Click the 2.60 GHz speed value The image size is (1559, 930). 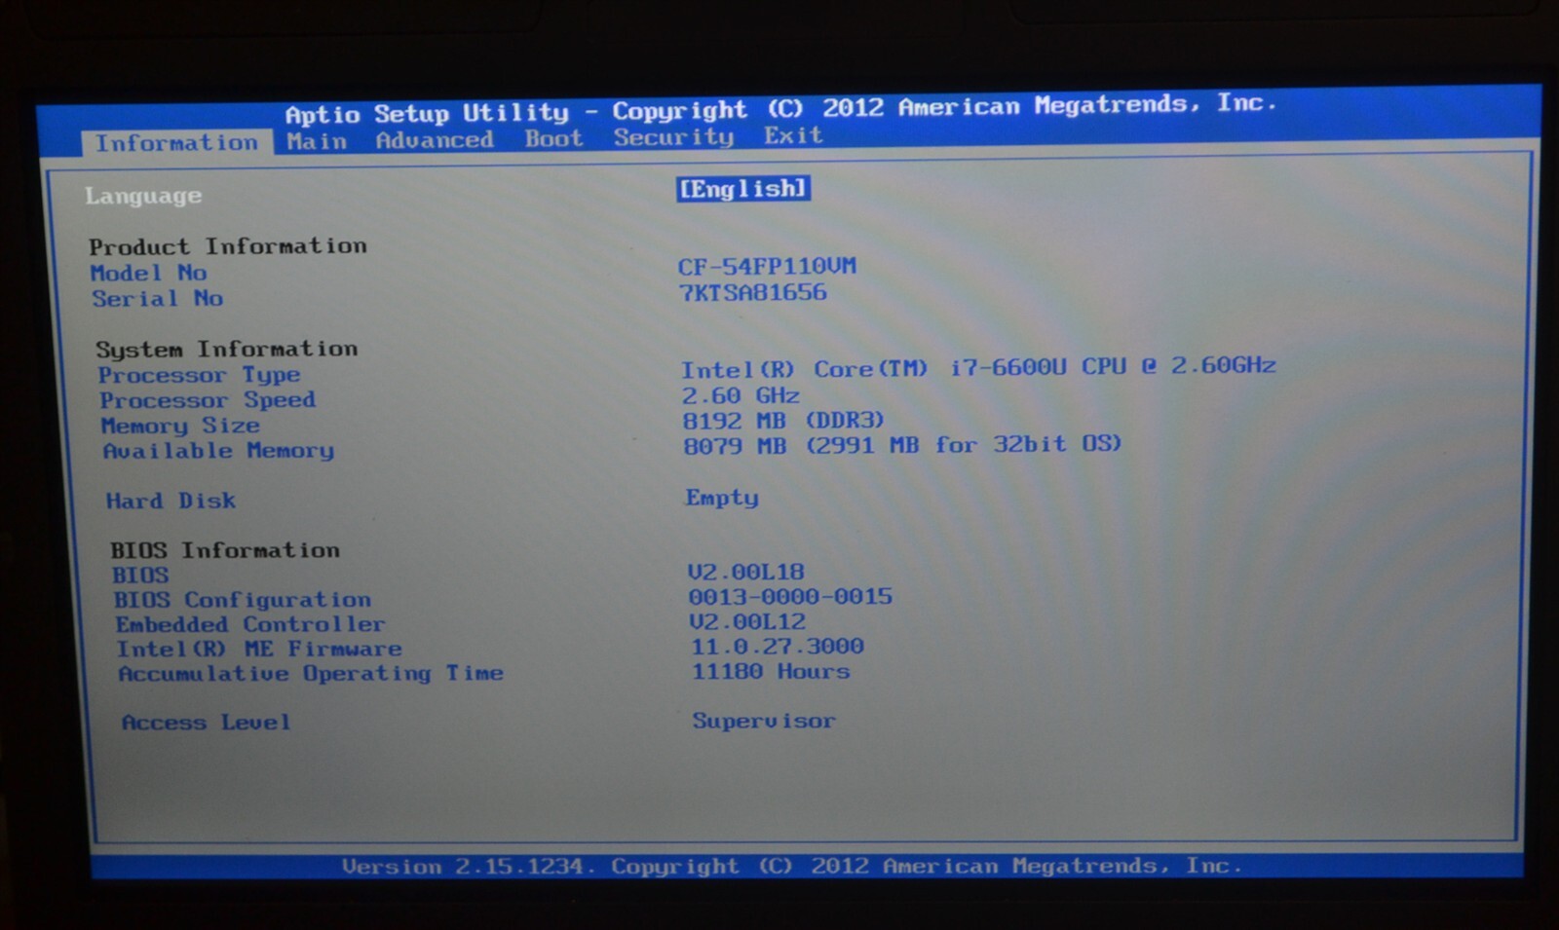click(x=741, y=395)
